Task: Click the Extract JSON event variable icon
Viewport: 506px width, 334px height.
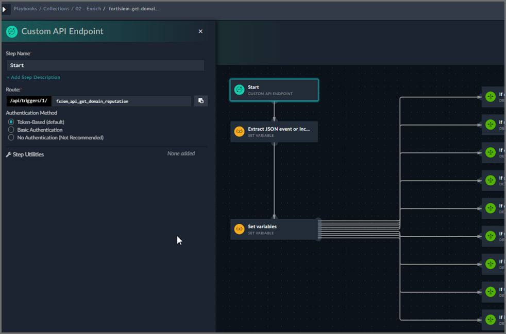Action: pos(239,131)
